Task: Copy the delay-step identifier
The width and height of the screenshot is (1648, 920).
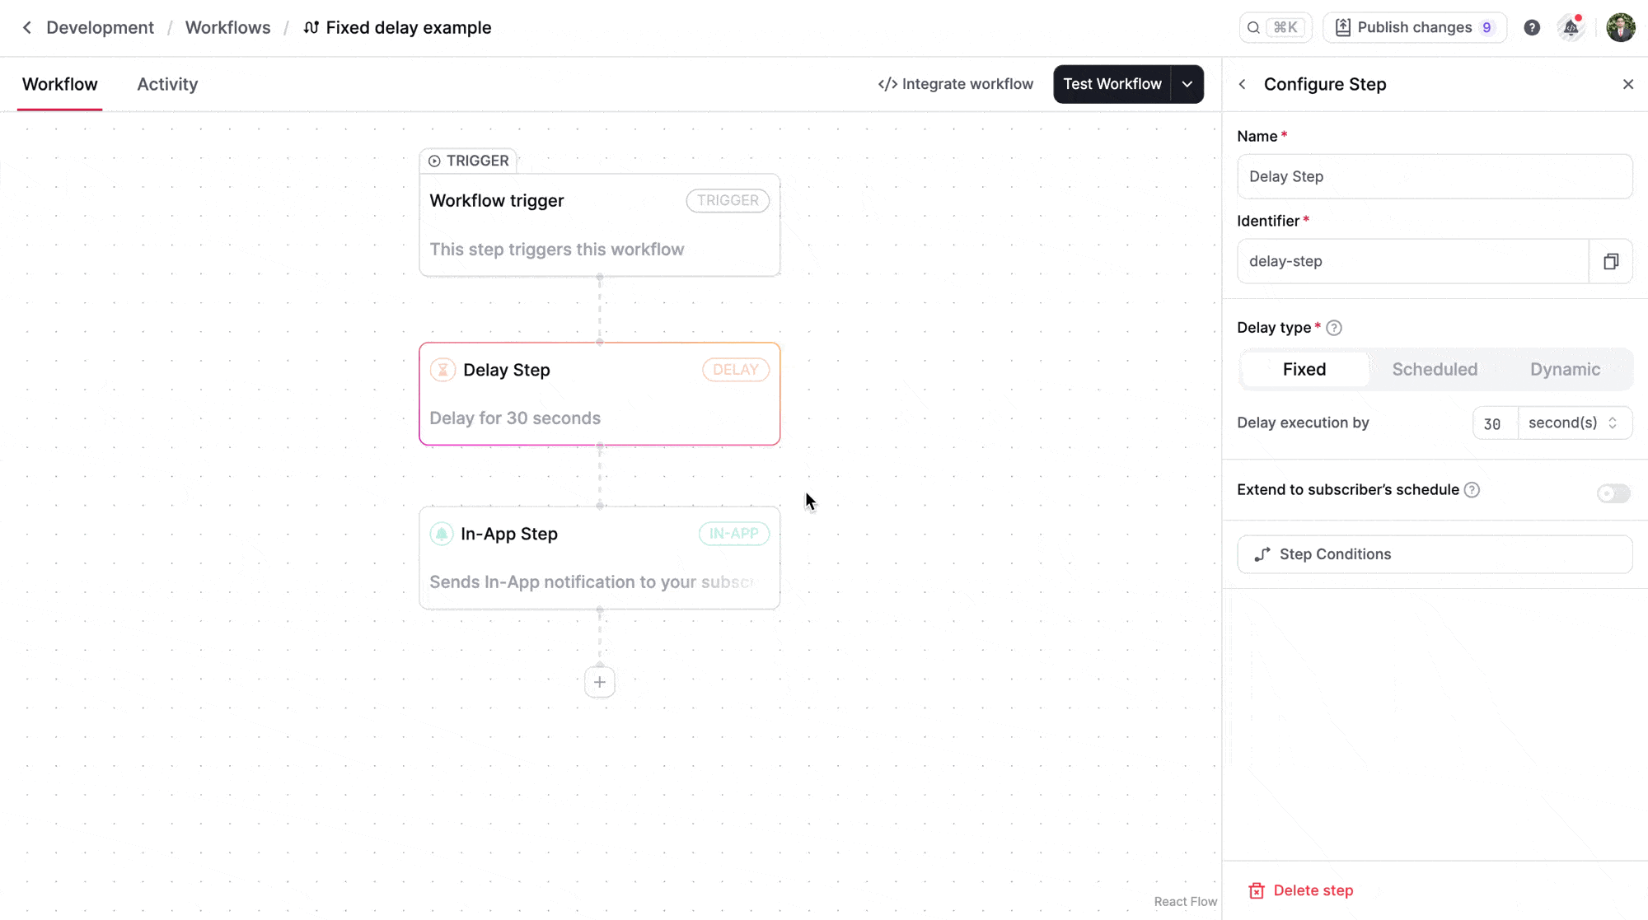Action: [1611, 261]
